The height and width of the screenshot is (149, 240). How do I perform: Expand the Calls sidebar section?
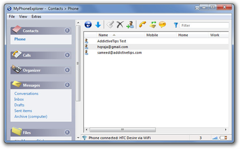(x=67, y=55)
